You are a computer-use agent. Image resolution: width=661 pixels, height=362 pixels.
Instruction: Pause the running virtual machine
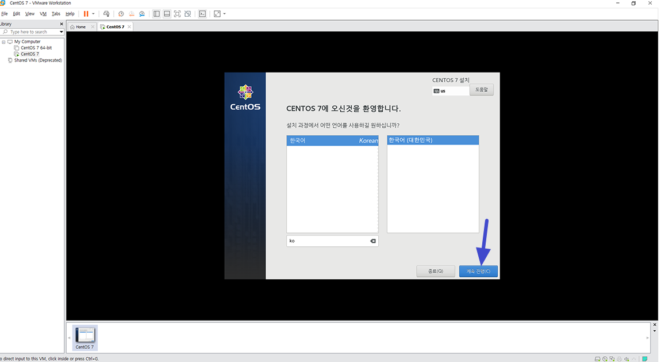(x=86, y=14)
